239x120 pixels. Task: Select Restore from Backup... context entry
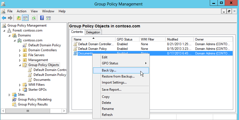(121, 76)
